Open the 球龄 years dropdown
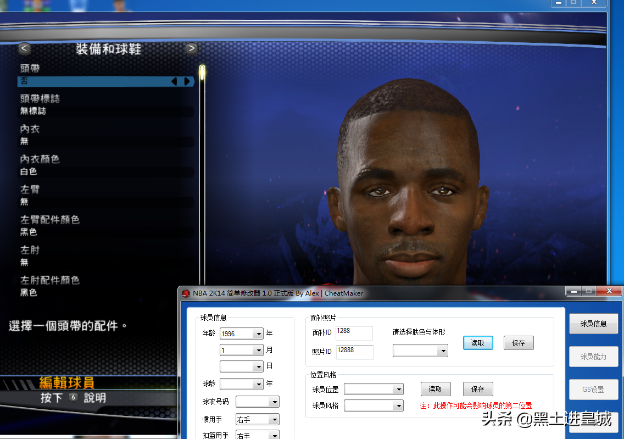 point(259,384)
